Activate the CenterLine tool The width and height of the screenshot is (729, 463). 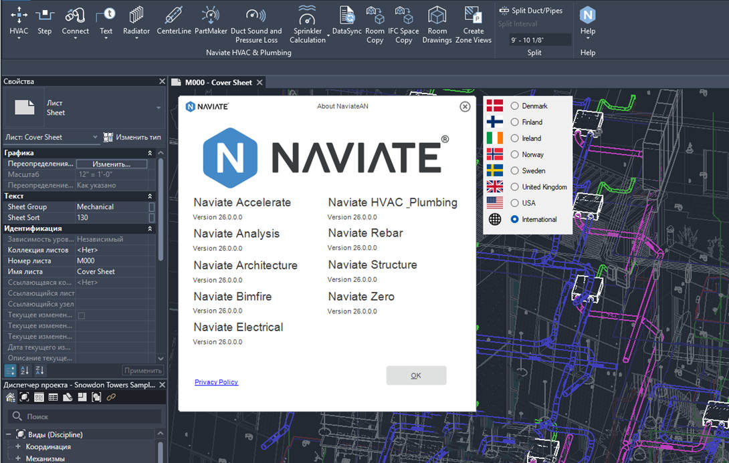pyautogui.click(x=174, y=22)
